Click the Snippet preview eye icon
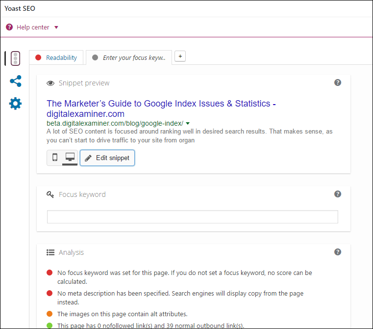This screenshot has height=329, width=373. coord(50,83)
